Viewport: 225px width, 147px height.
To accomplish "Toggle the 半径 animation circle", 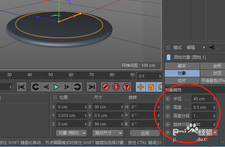I will 168,99.
